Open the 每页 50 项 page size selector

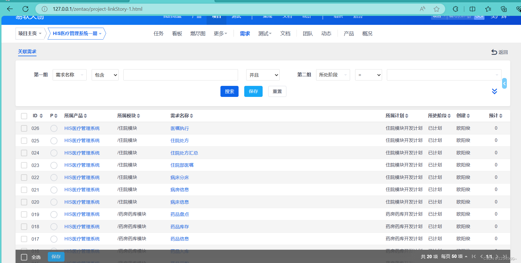pyautogui.click(x=454, y=257)
